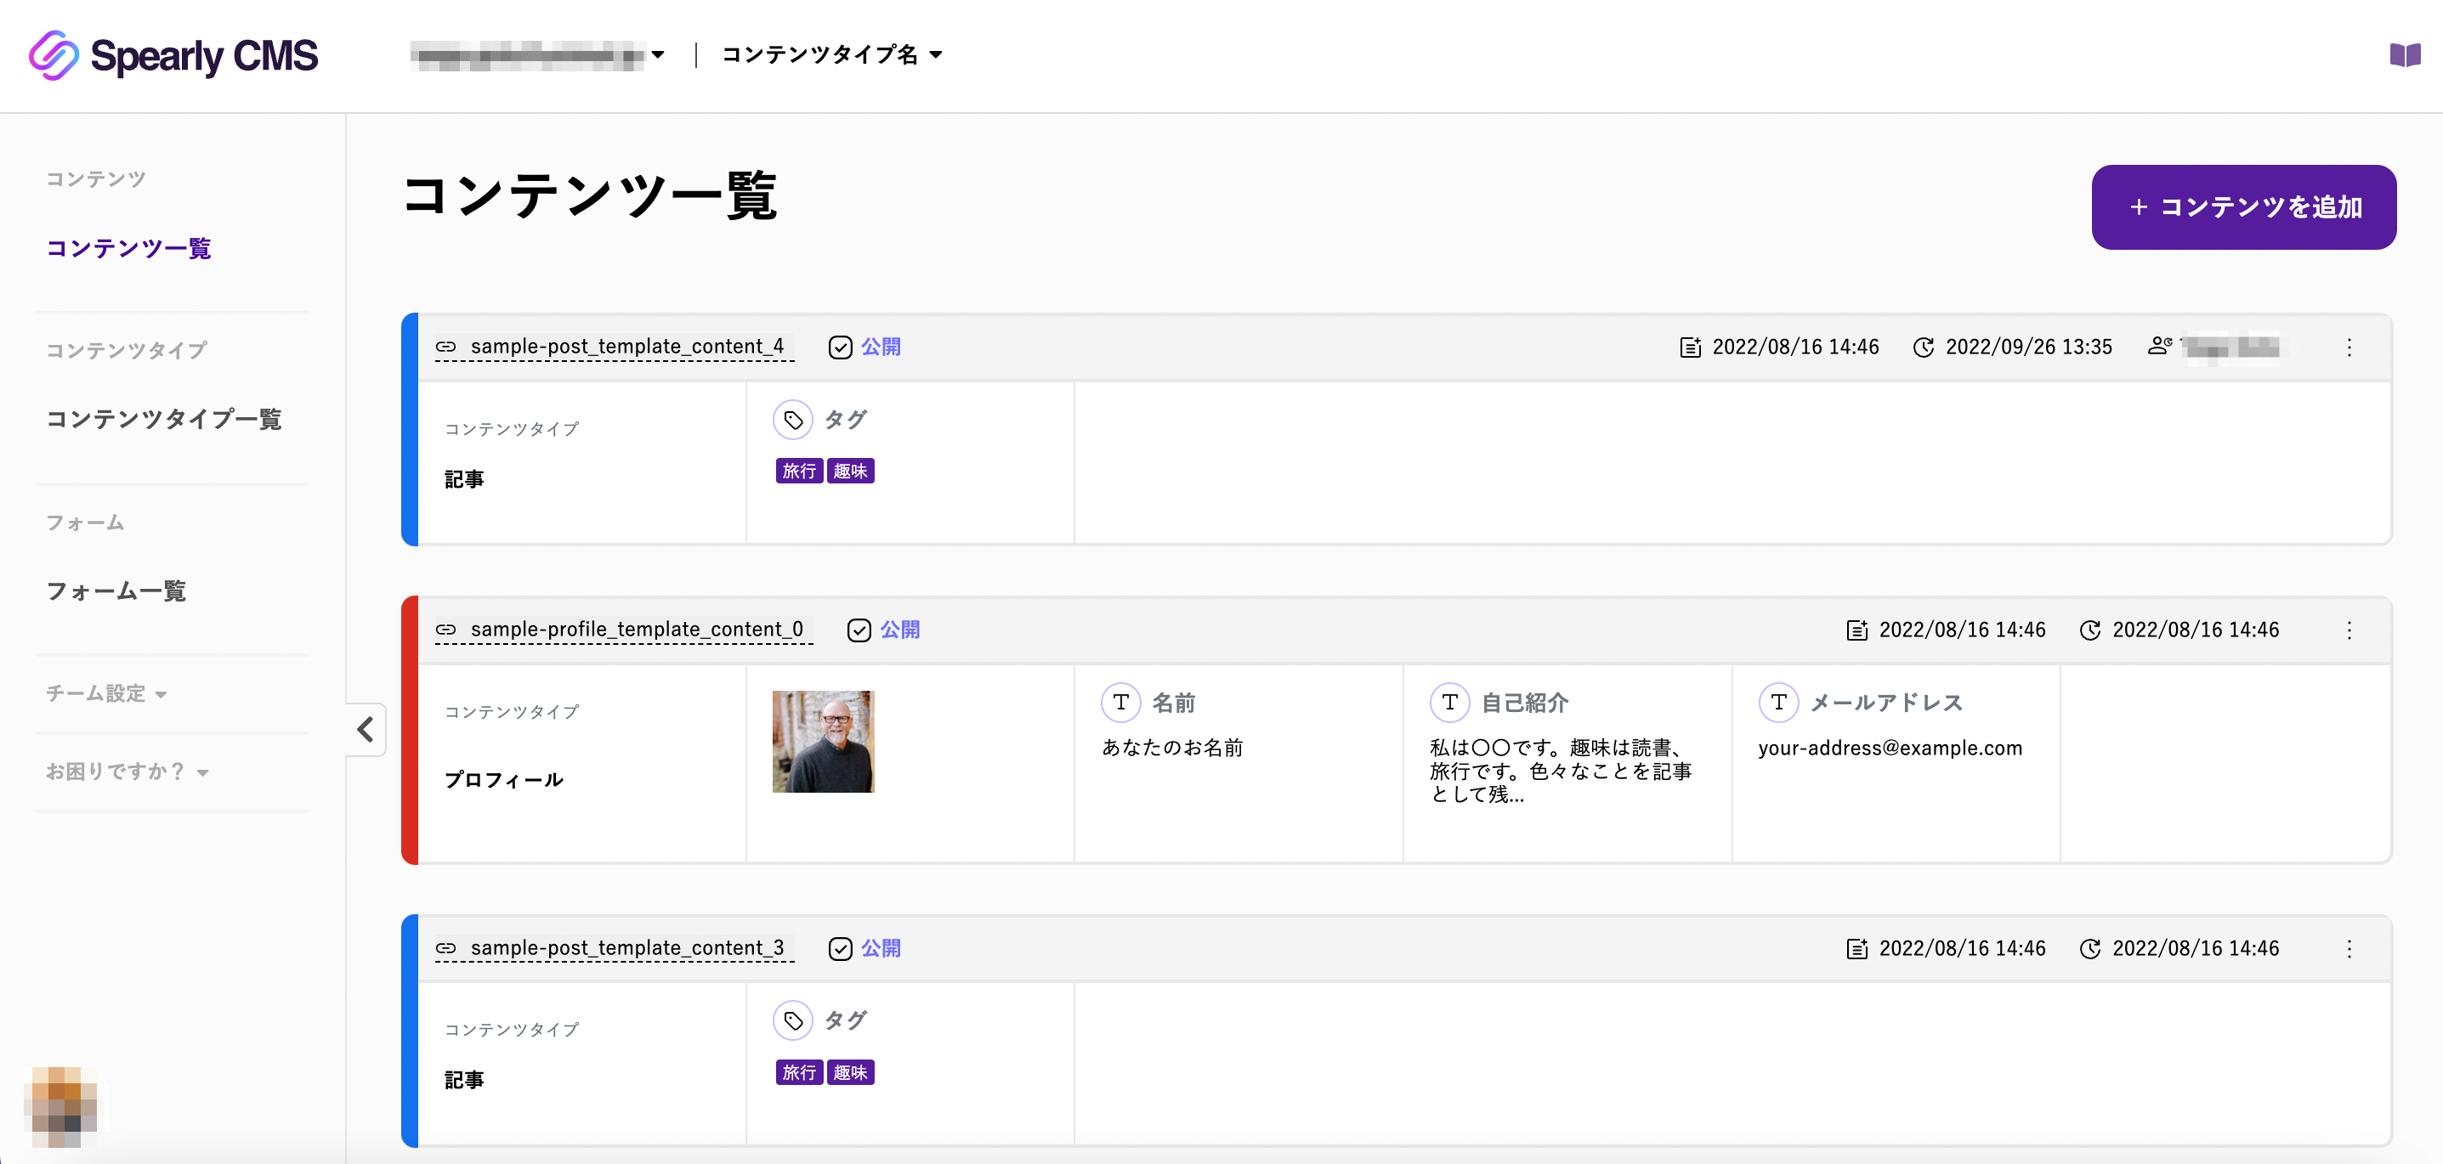Click text-field T icon beside 自己紹介

(x=1450, y=703)
